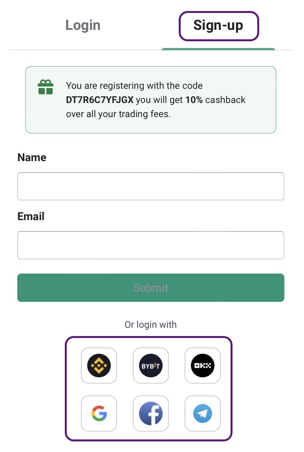Click the referral code DT7R6C7YFJGX
The width and height of the screenshot is (304, 452).
click(x=100, y=100)
